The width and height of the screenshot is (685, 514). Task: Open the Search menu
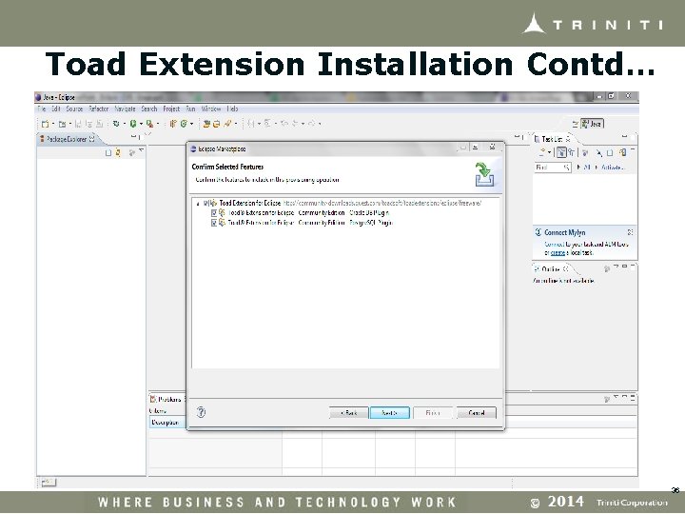[149, 109]
